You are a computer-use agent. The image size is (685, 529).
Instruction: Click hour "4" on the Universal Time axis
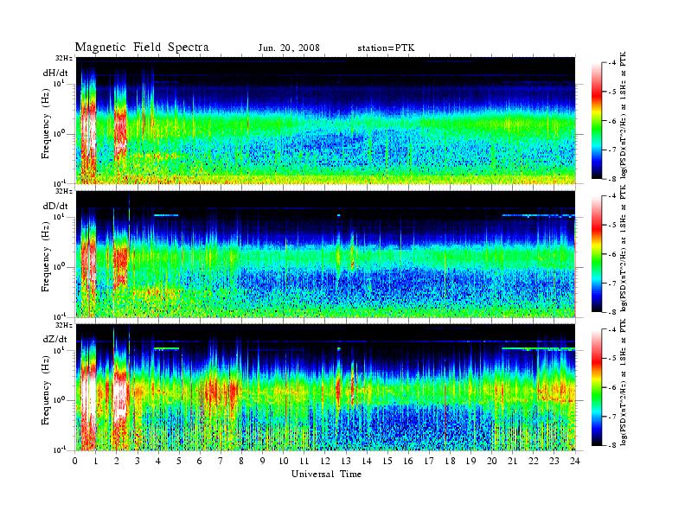pos(158,461)
